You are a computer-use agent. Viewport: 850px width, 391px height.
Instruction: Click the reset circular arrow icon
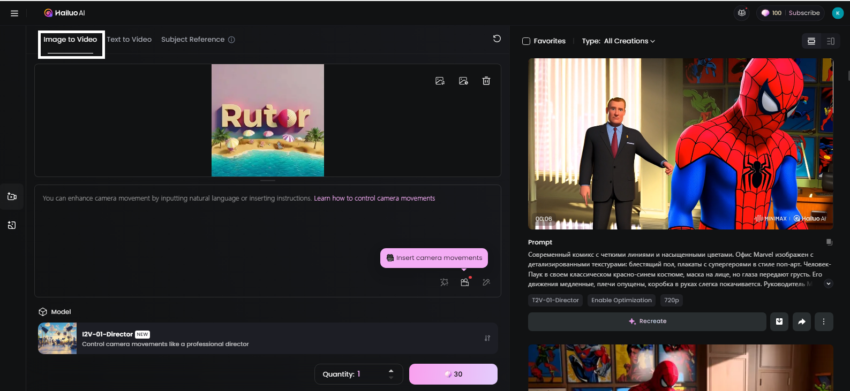click(x=497, y=39)
